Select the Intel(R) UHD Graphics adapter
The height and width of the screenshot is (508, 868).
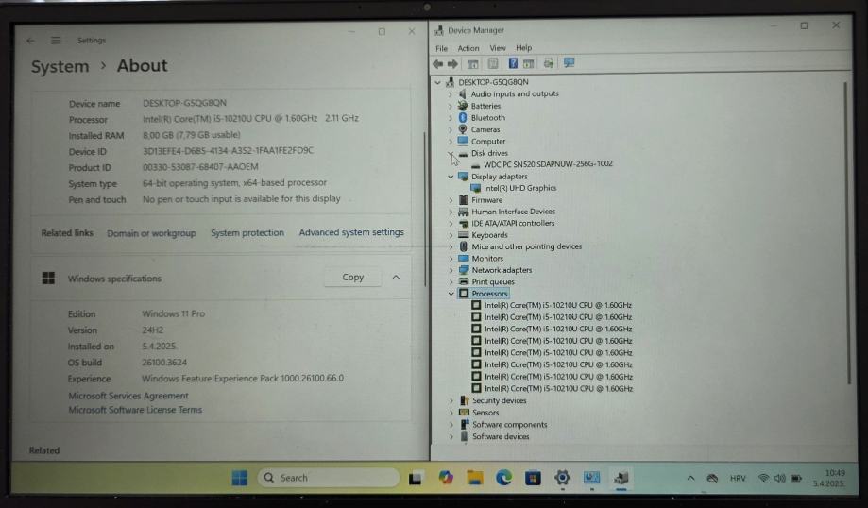pyautogui.click(x=519, y=188)
